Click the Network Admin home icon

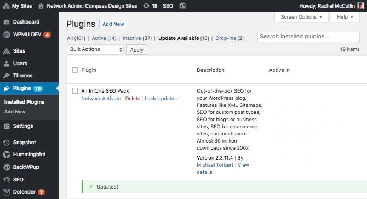pyautogui.click(x=41, y=6)
